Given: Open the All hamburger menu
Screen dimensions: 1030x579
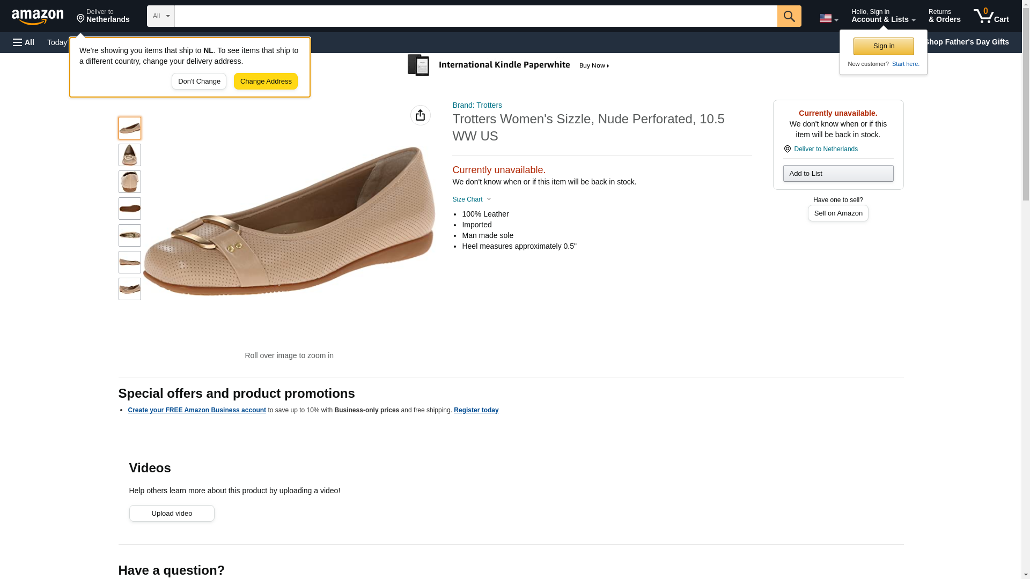Looking at the screenshot, I should coord(24,42).
